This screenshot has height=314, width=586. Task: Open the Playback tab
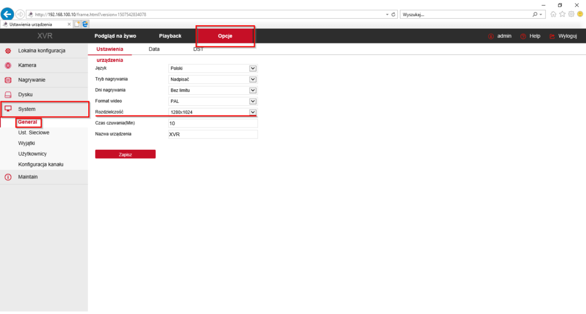point(170,36)
